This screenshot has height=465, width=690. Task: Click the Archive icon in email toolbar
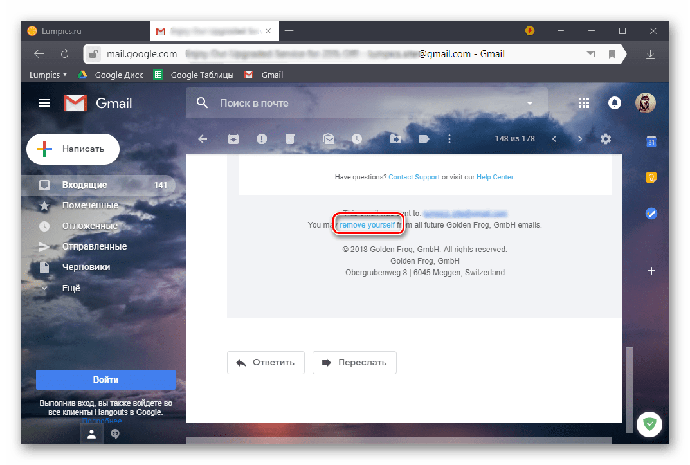point(232,139)
